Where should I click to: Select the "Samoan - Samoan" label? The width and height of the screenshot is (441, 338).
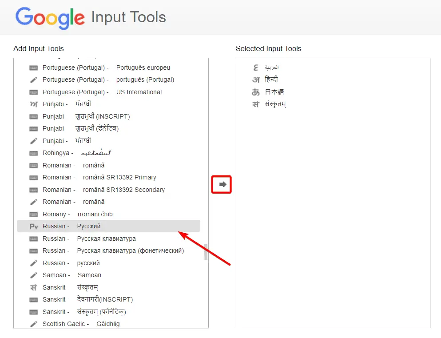coord(72,275)
